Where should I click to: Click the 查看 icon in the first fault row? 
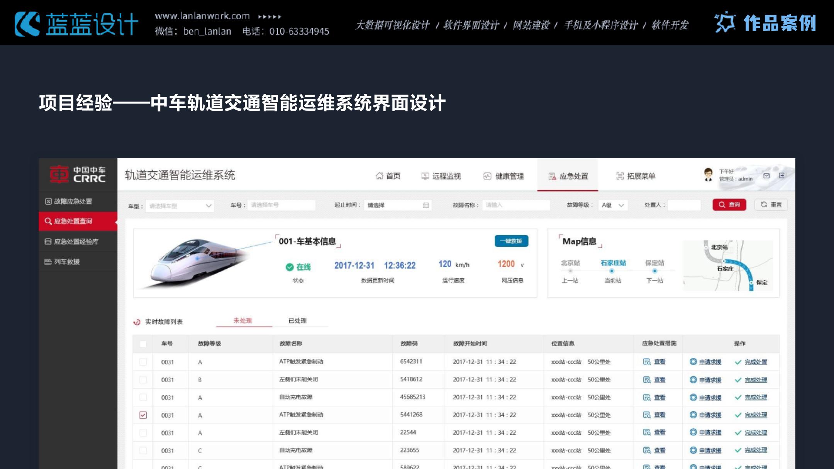point(647,362)
